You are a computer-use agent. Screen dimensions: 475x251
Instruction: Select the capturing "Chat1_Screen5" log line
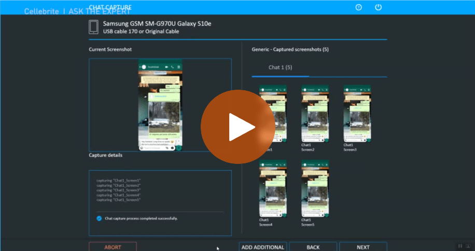(119, 200)
